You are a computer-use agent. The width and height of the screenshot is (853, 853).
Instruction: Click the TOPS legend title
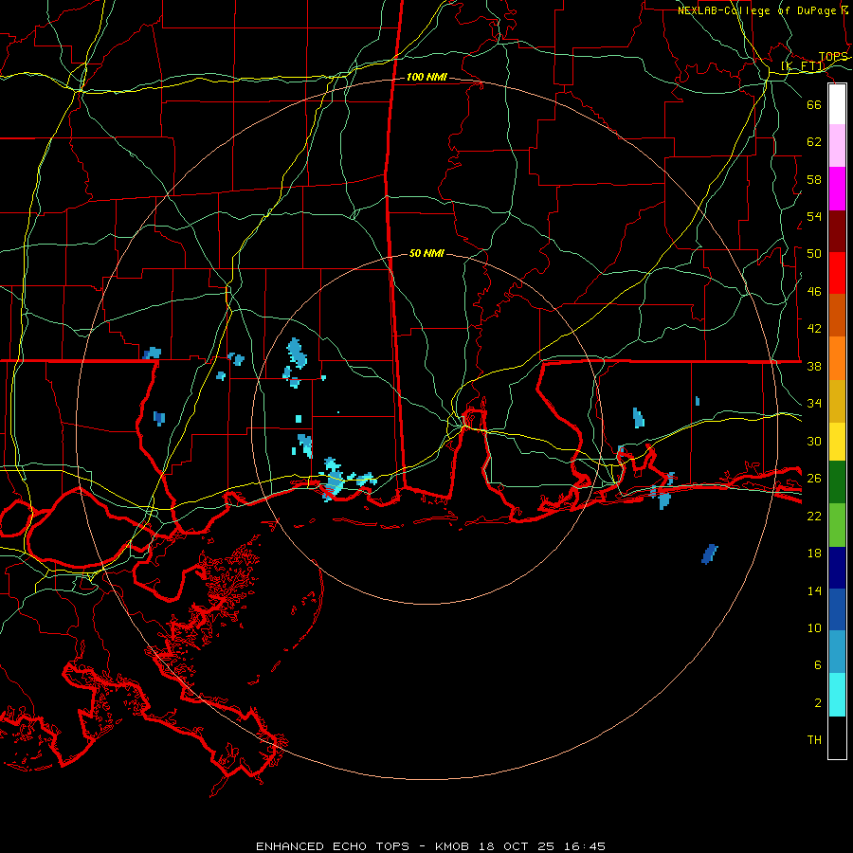832,57
